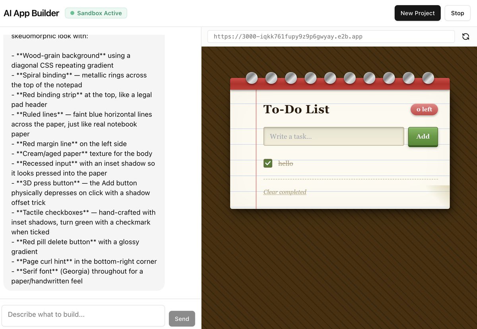Click the Send button
The image size is (477, 329).
[x=182, y=319]
